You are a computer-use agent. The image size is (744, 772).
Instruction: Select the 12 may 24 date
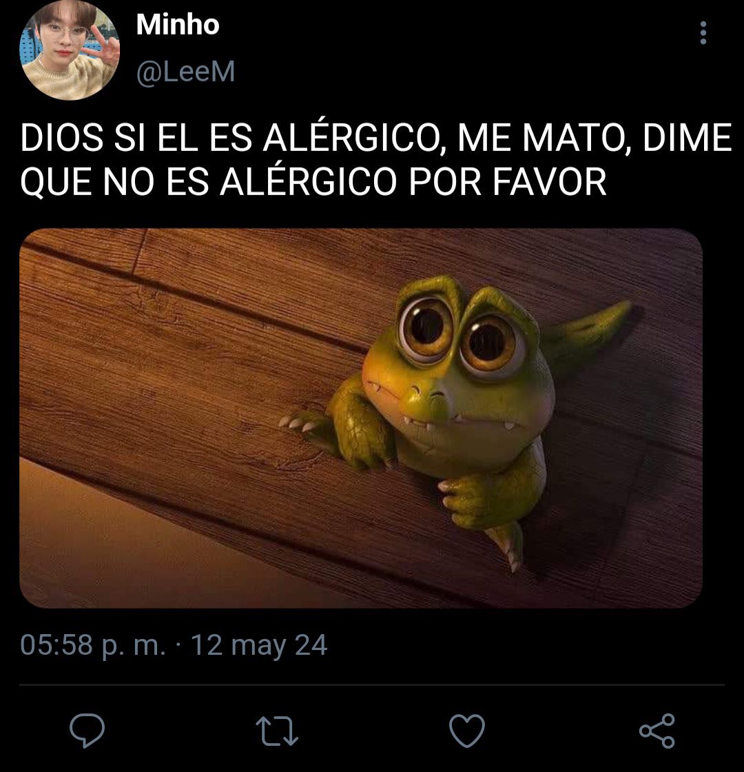click(259, 645)
